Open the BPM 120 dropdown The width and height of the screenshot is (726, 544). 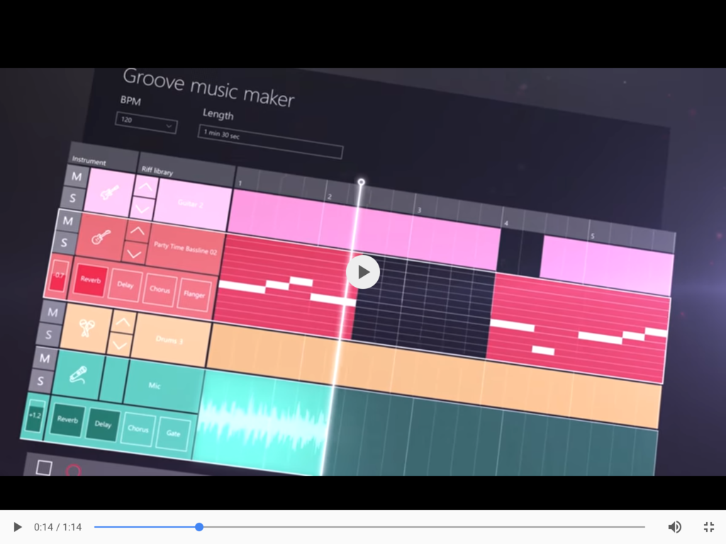pos(146,123)
